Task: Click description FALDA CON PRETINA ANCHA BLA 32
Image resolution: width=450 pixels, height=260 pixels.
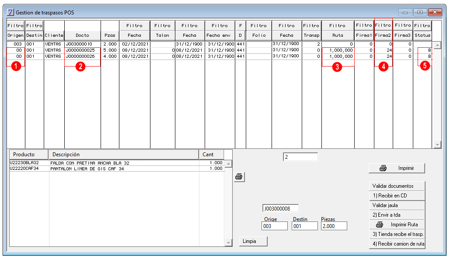Action: (x=90, y=163)
